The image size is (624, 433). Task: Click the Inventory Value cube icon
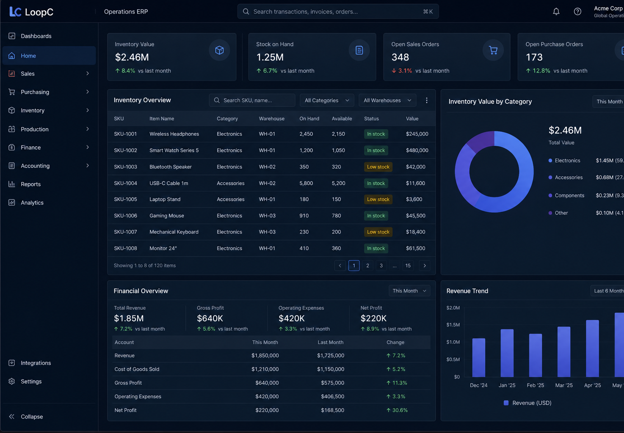(x=219, y=50)
